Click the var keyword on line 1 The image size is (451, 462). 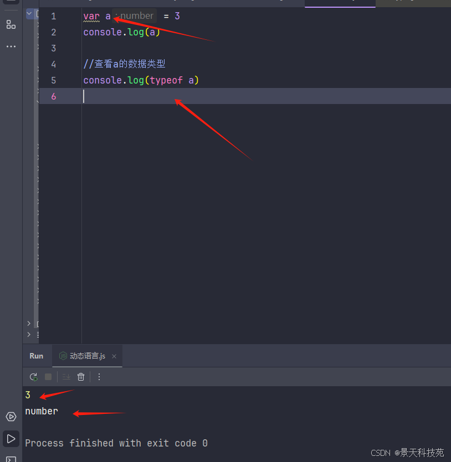91,16
